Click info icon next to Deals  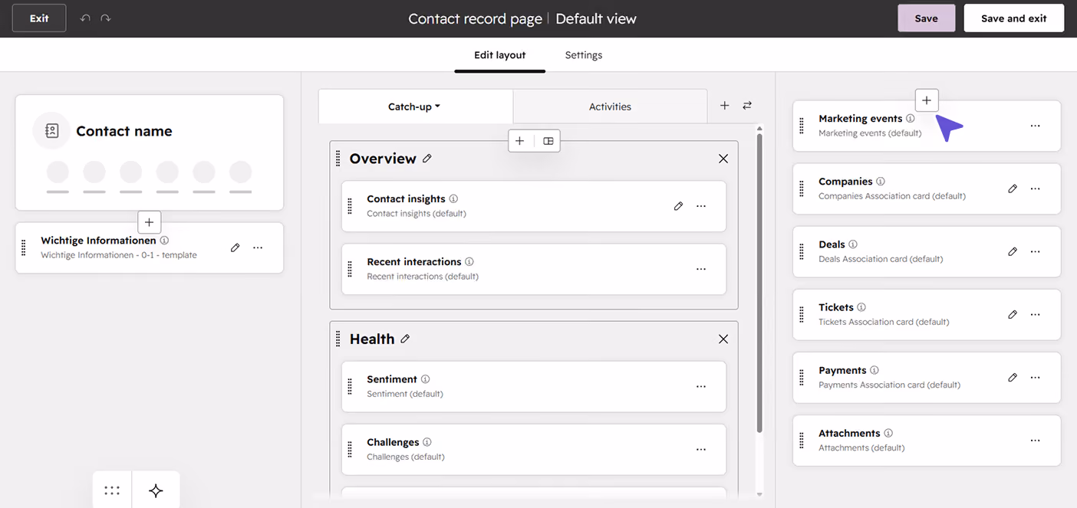(x=853, y=244)
